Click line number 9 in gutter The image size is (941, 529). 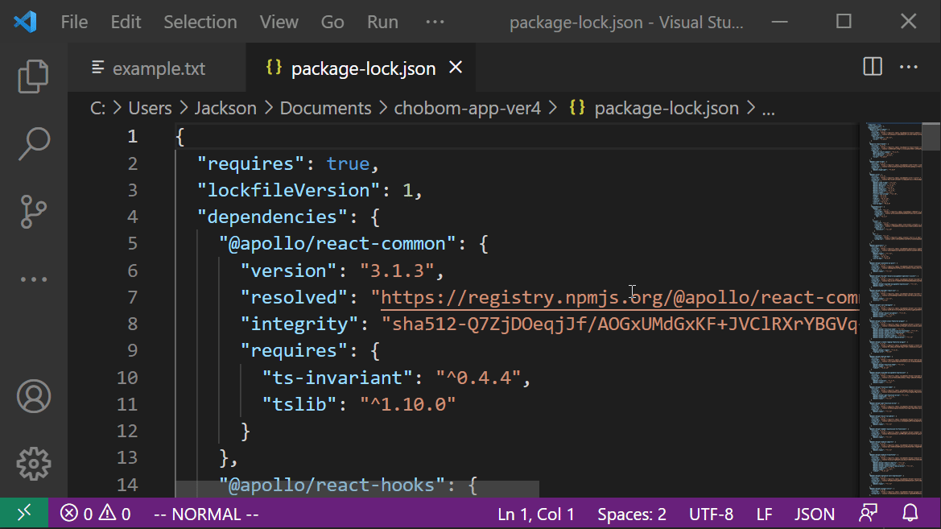pyautogui.click(x=132, y=350)
